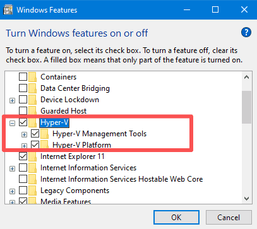The height and width of the screenshot is (229, 257).
Task: Click the Internet Information Services folder icon
Action: [33, 168]
